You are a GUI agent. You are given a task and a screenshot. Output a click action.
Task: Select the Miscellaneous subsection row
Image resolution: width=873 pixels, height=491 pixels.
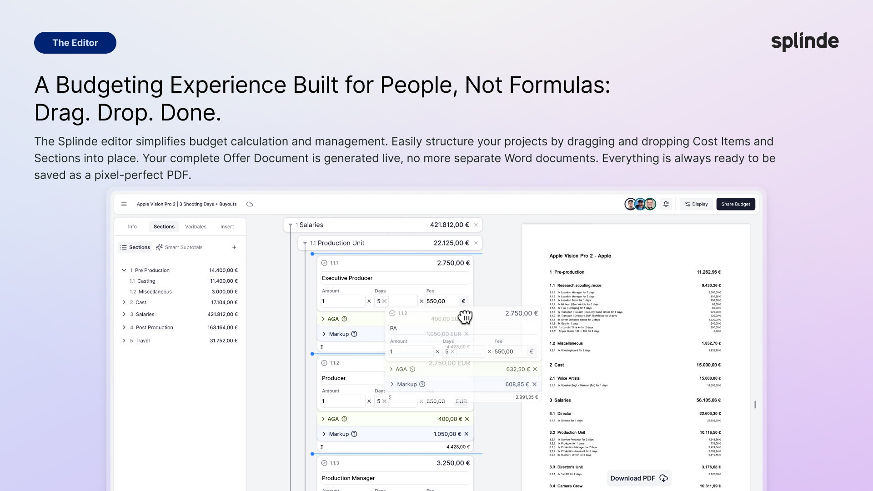pos(183,291)
